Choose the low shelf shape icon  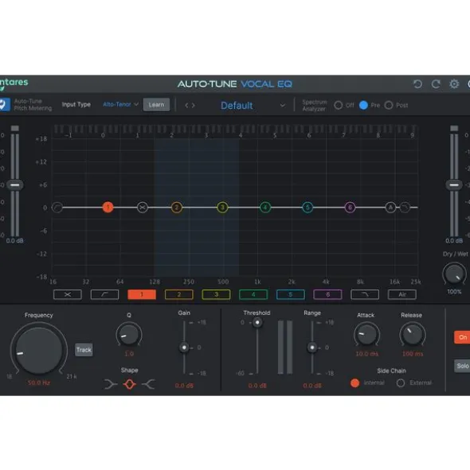pyautogui.click(x=111, y=384)
